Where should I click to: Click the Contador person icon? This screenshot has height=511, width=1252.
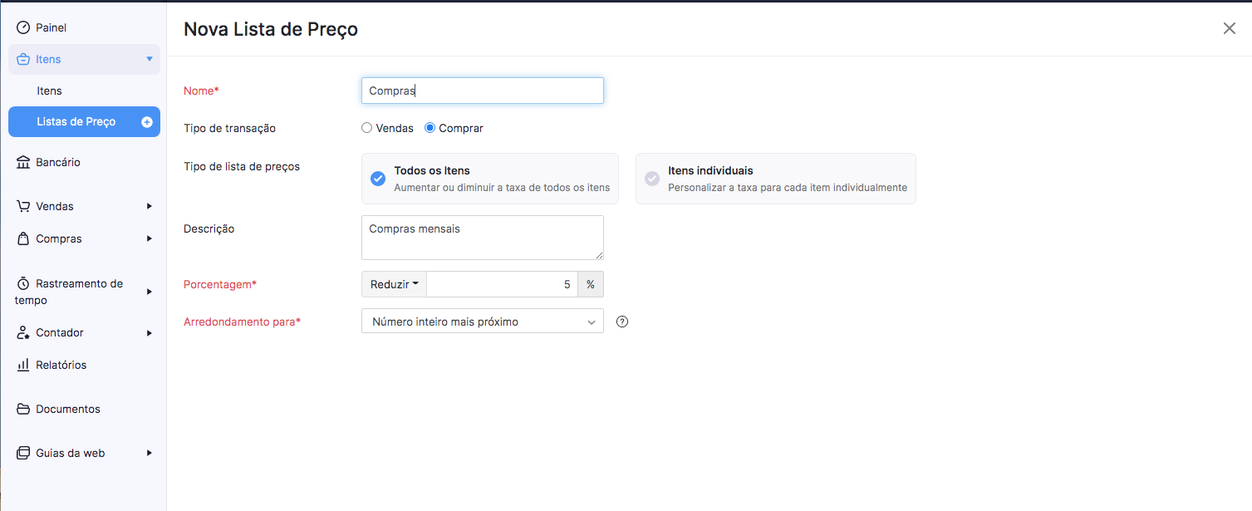tap(23, 332)
